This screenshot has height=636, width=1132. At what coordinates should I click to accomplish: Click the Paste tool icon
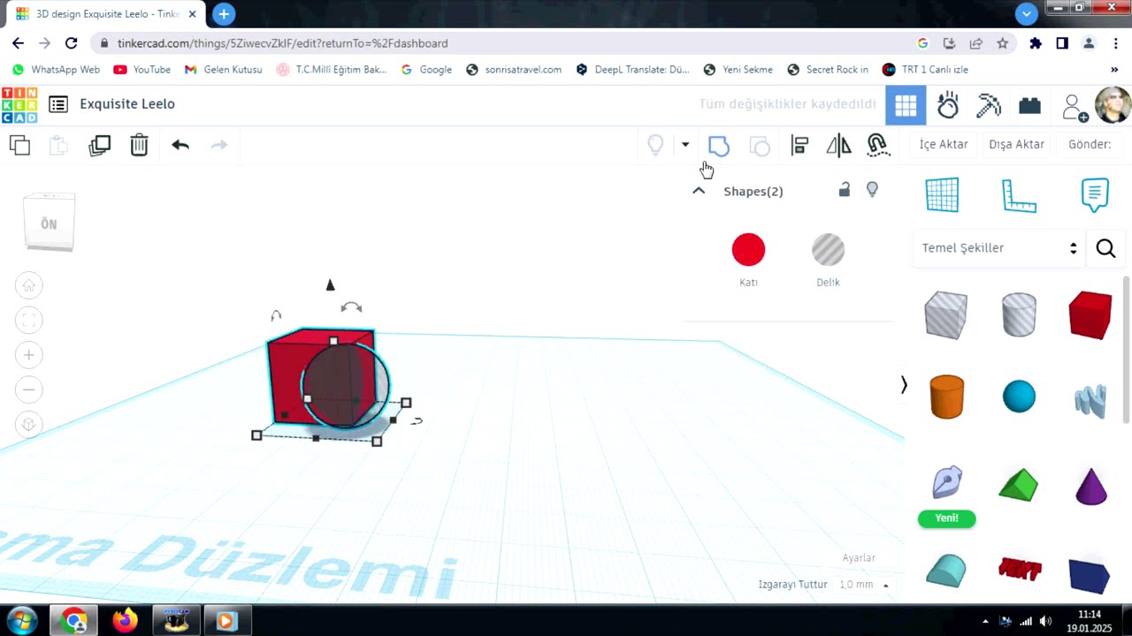click(x=58, y=145)
